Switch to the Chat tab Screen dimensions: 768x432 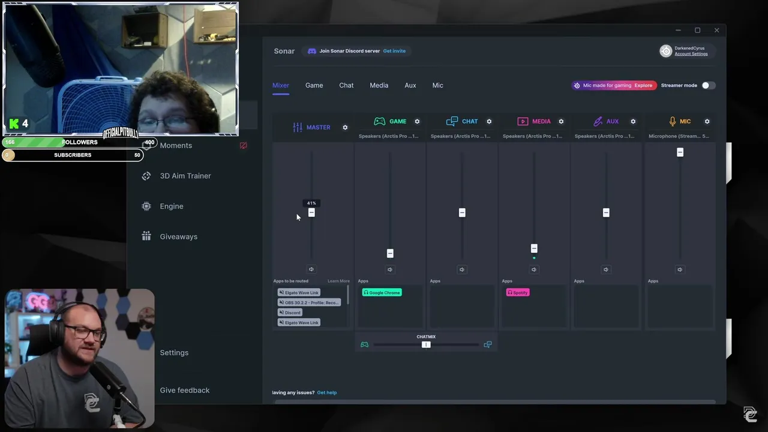(346, 85)
